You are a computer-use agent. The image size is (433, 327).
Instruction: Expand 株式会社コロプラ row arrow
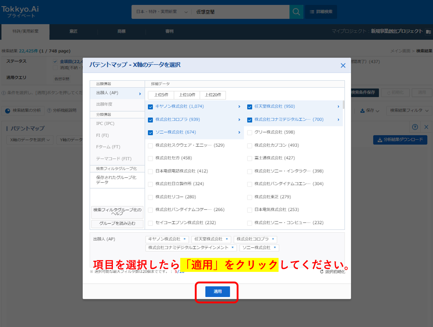tap(239, 119)
